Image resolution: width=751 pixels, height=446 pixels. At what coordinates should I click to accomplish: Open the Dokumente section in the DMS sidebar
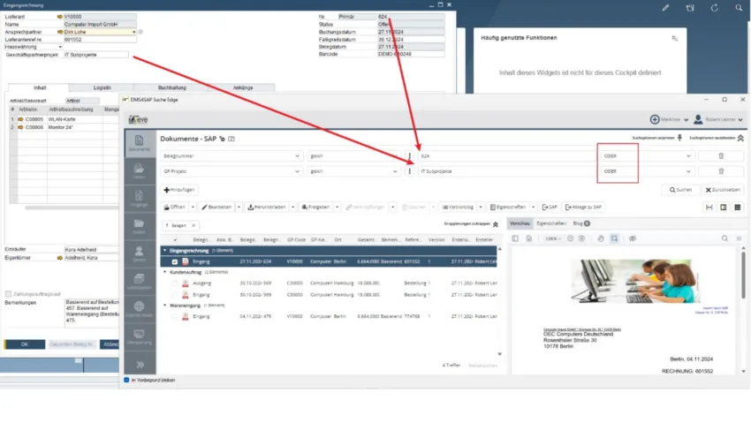pyautogui.click(x=139, y=142)
